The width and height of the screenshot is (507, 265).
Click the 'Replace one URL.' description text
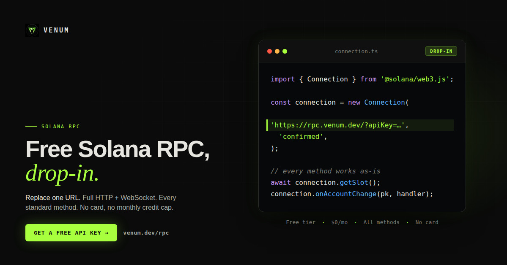coord(53,197)
